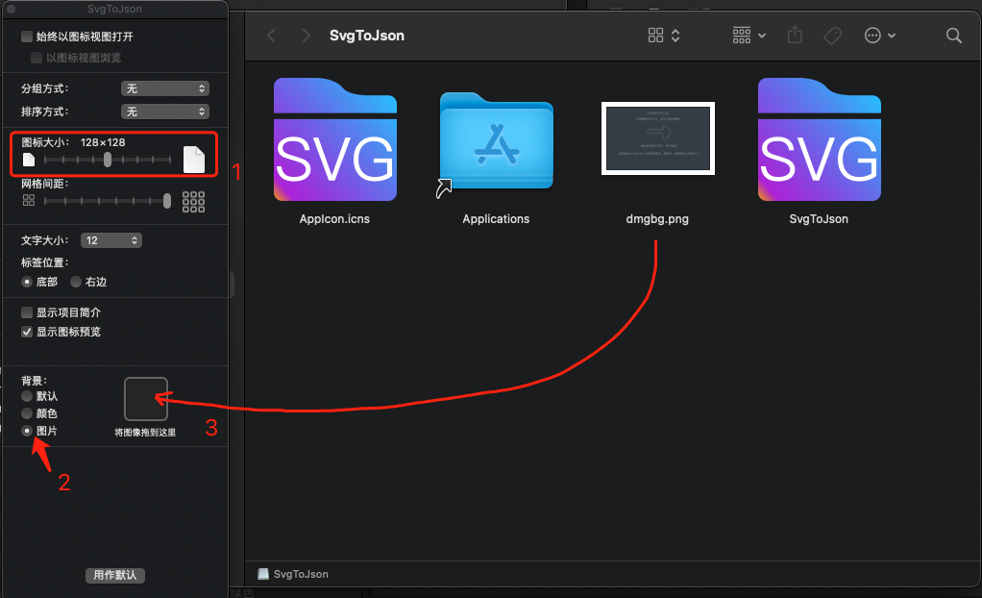982x598 pixels.
Task: Select the Applications folder alias
Action: tap(496, 143)
